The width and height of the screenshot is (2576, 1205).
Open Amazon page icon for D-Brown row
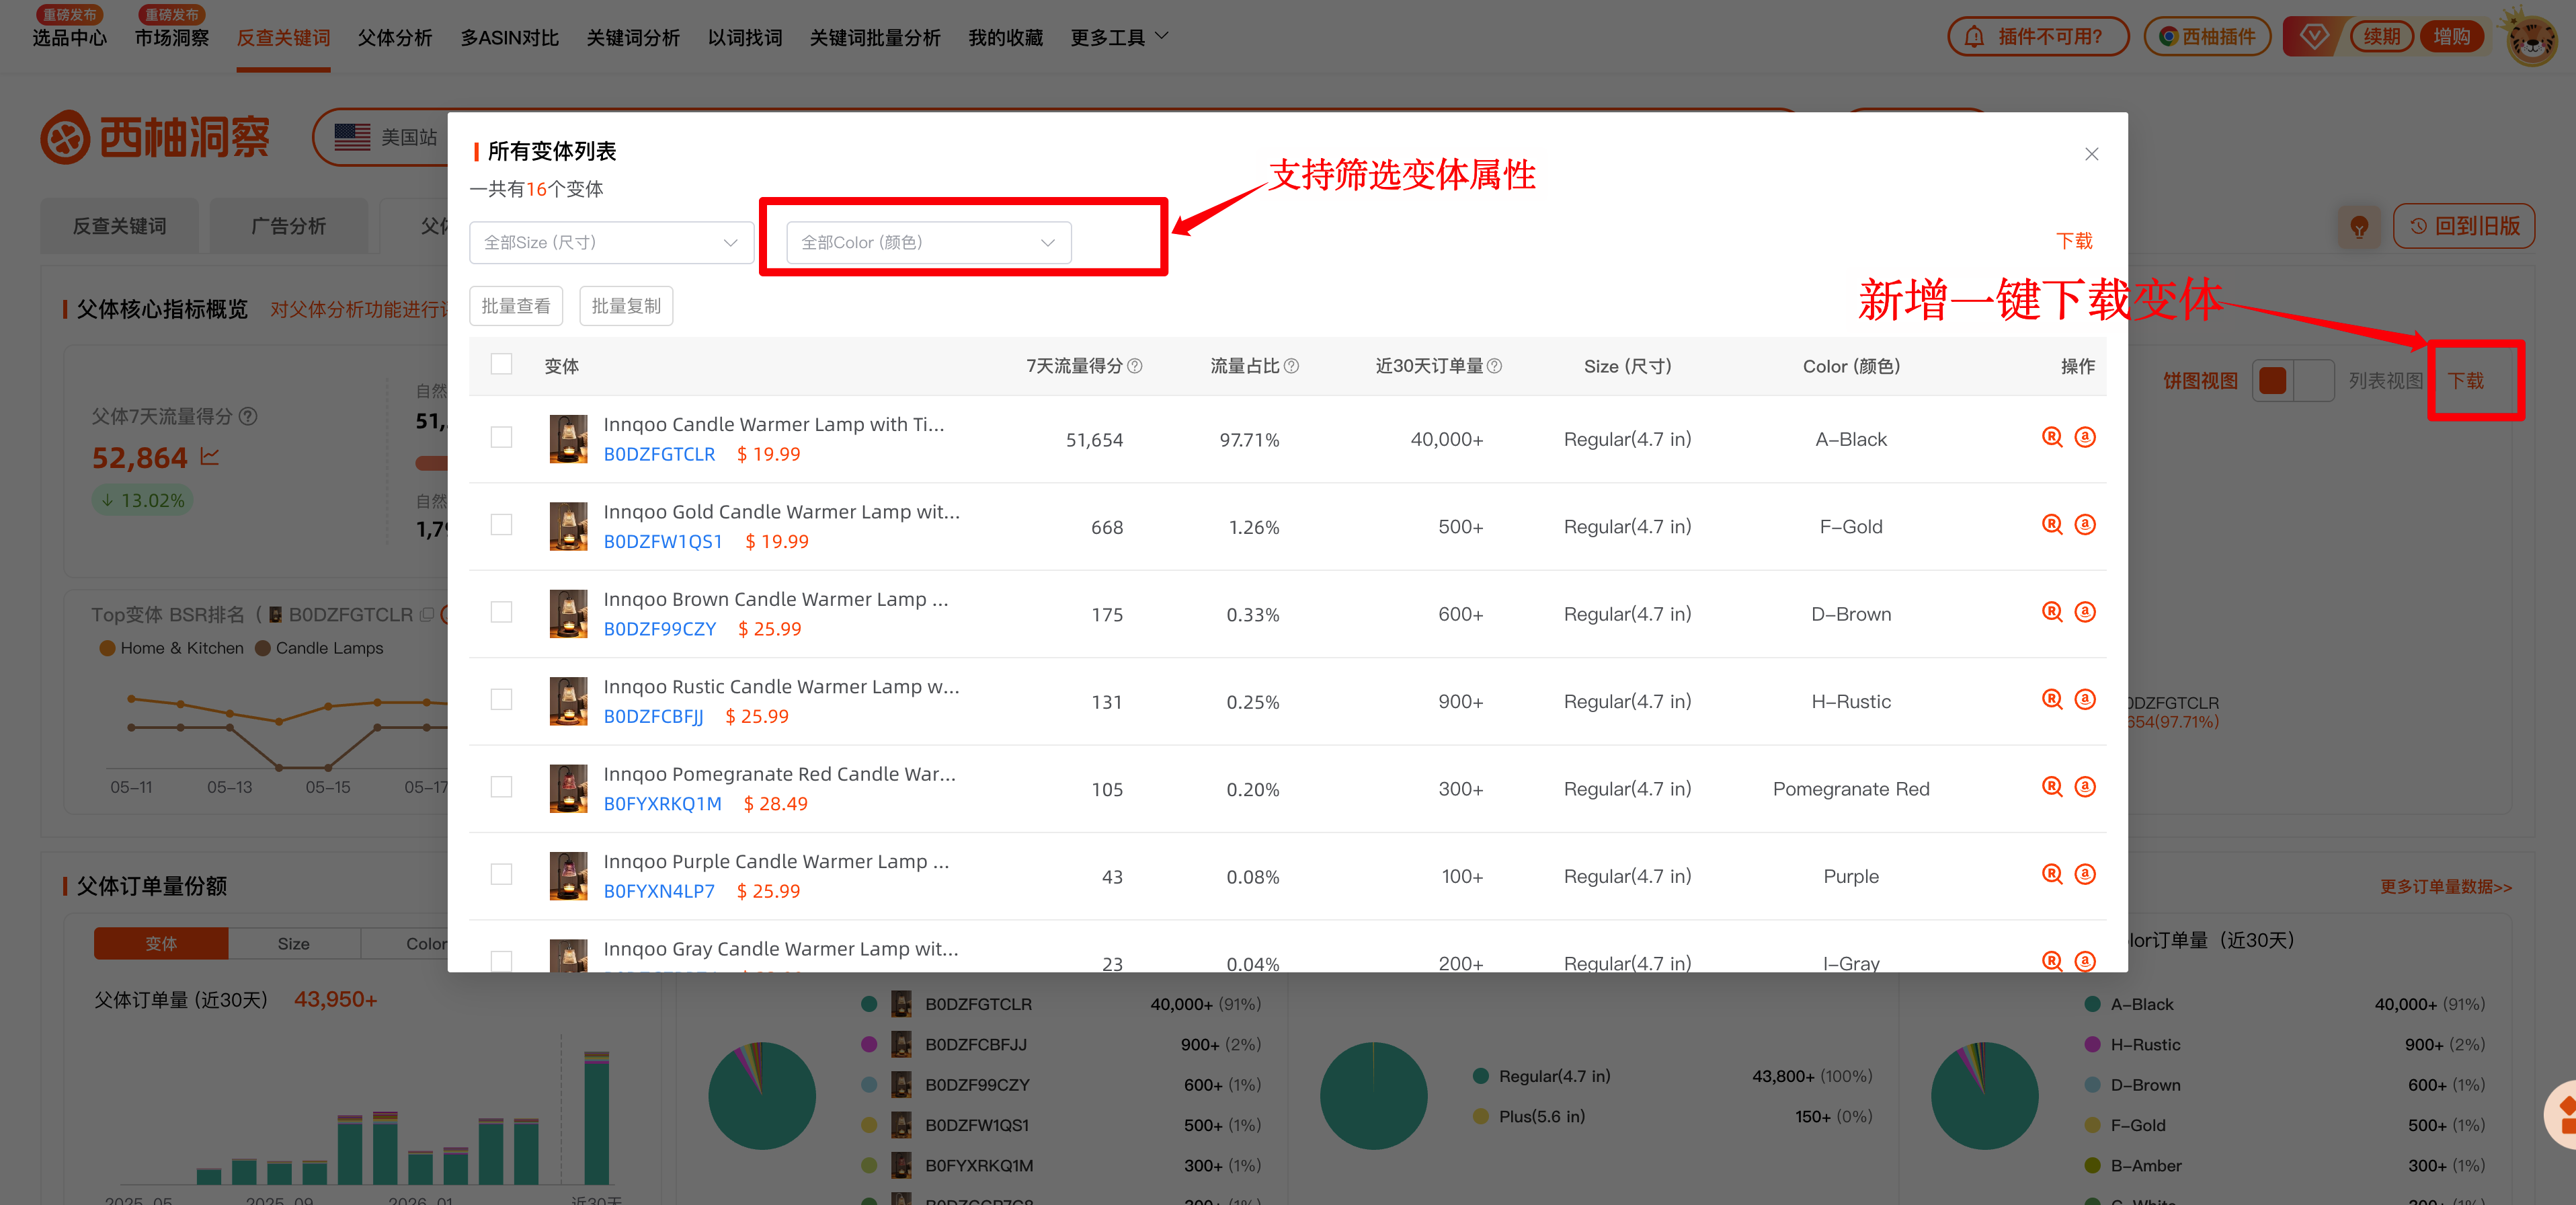tap(2085, 612)
